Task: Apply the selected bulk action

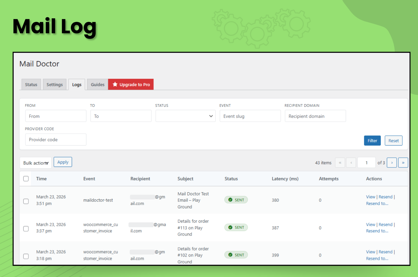Action: [63, 162]
